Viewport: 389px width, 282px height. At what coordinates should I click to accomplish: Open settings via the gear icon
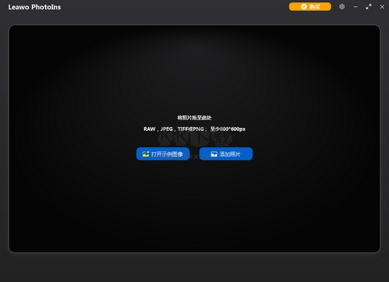point(342,6)
